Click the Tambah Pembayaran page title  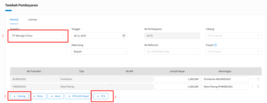tap(21, 5)
